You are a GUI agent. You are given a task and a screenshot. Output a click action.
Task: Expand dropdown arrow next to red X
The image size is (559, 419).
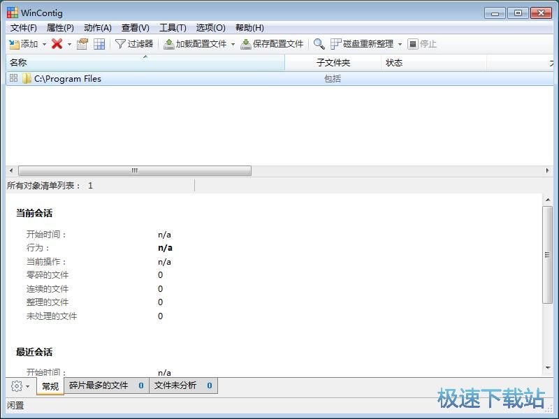pos(69,44)
